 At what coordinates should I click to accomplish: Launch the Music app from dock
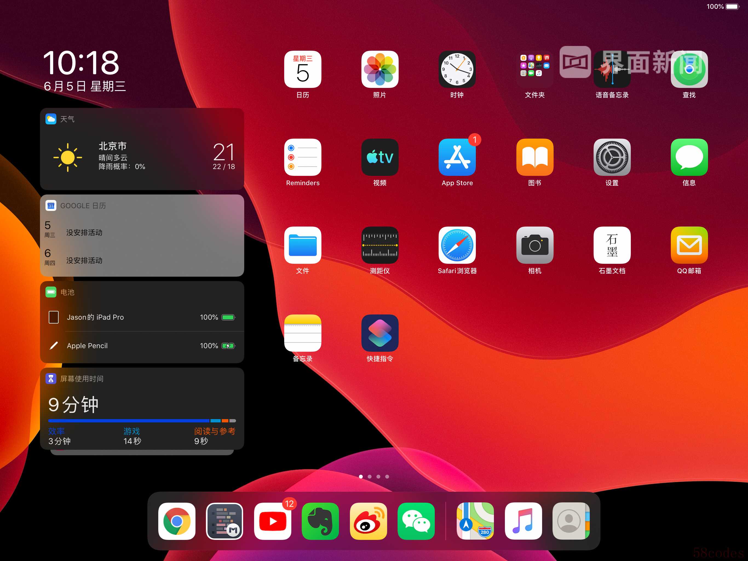click(523, 521)
